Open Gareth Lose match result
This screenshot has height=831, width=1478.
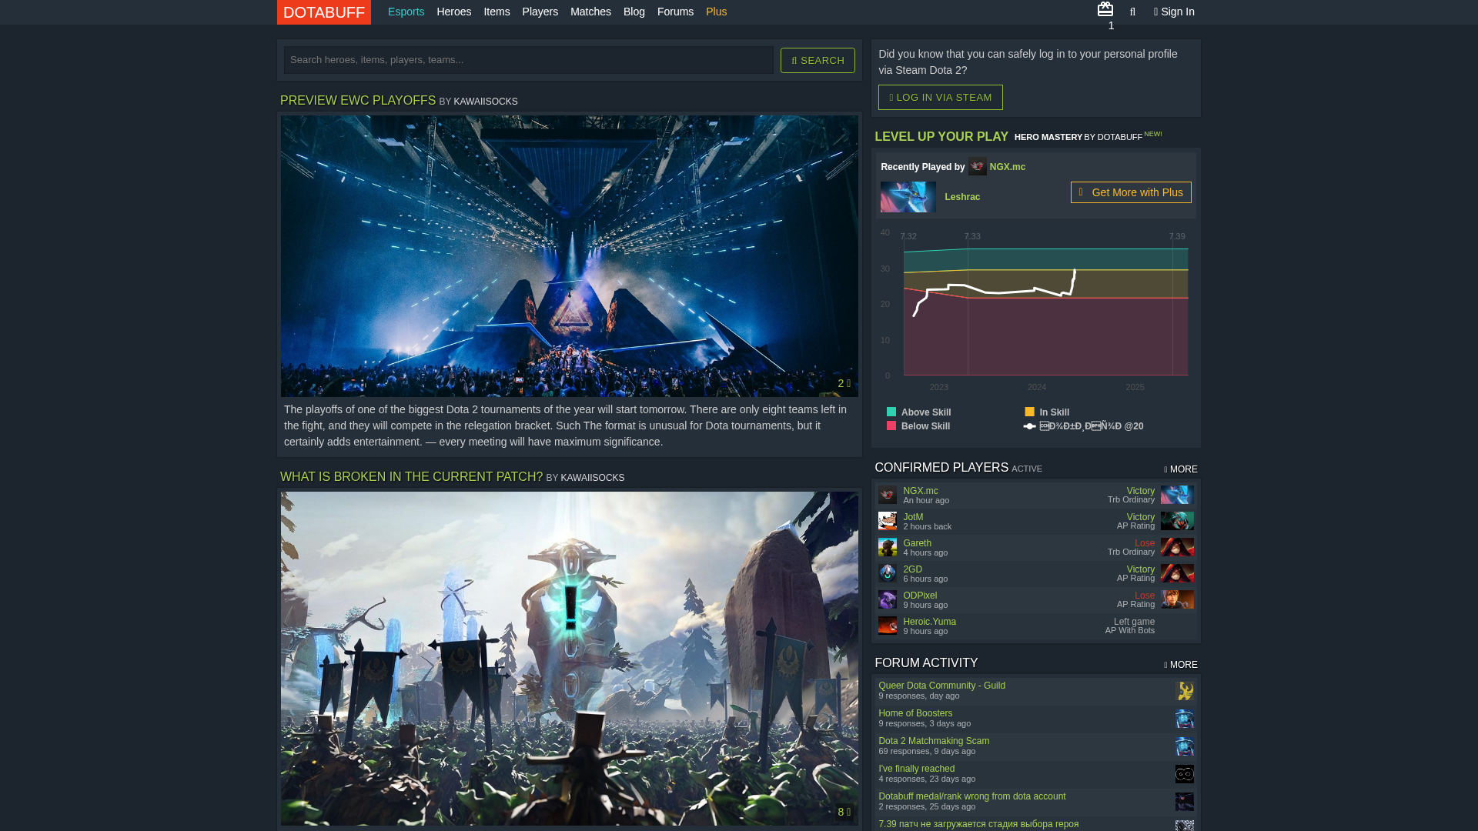pos(1145,543)
